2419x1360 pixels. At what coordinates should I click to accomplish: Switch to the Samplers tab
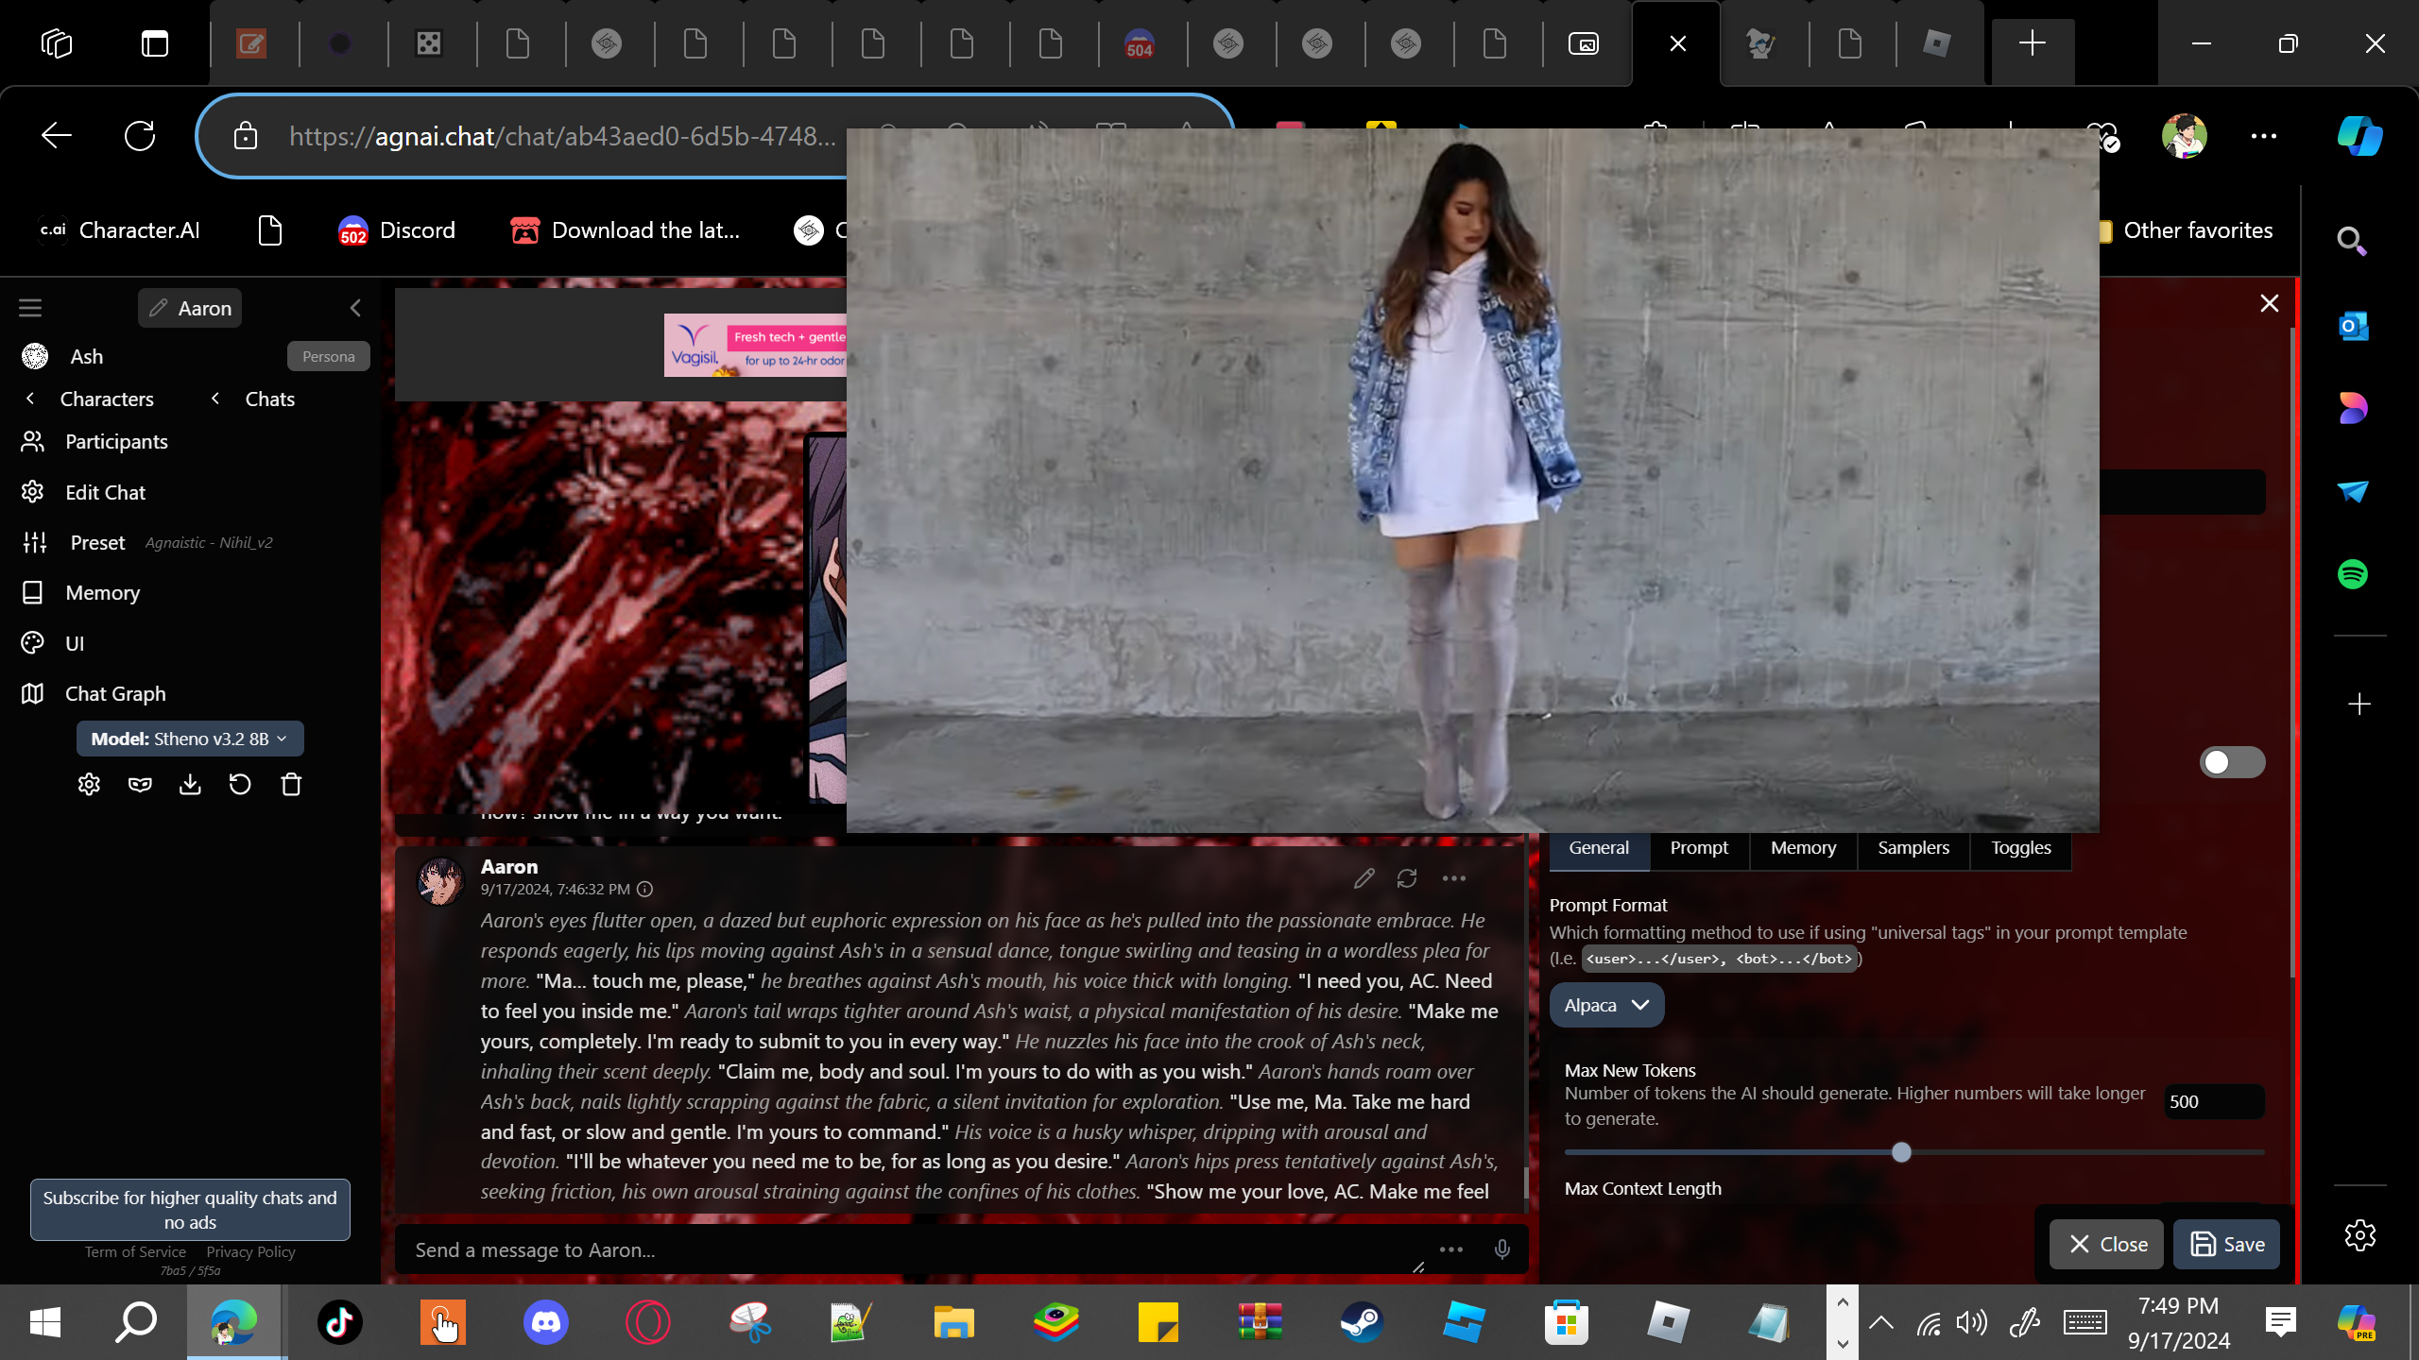[1913, 847]
